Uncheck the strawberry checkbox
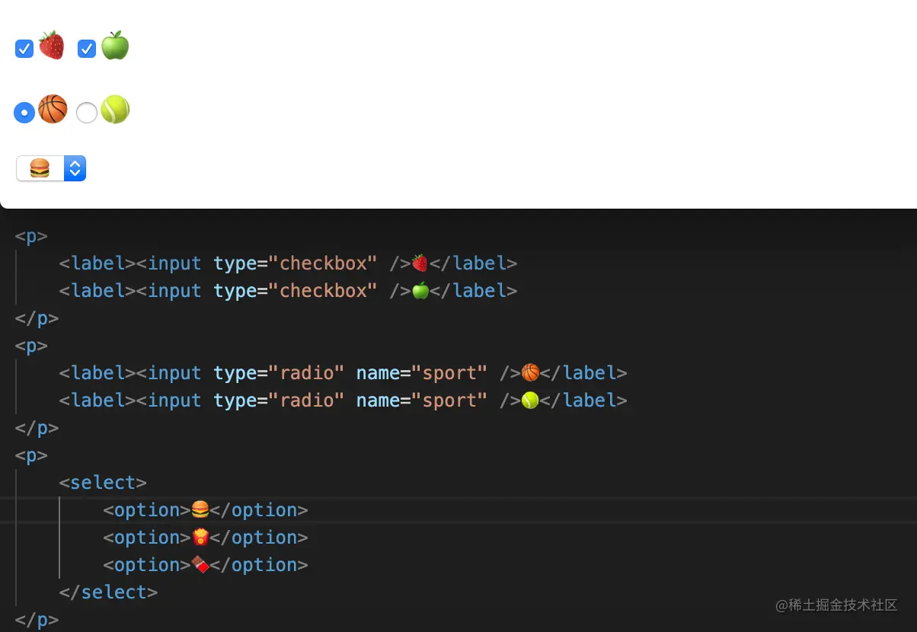 [x=24, y=49]
